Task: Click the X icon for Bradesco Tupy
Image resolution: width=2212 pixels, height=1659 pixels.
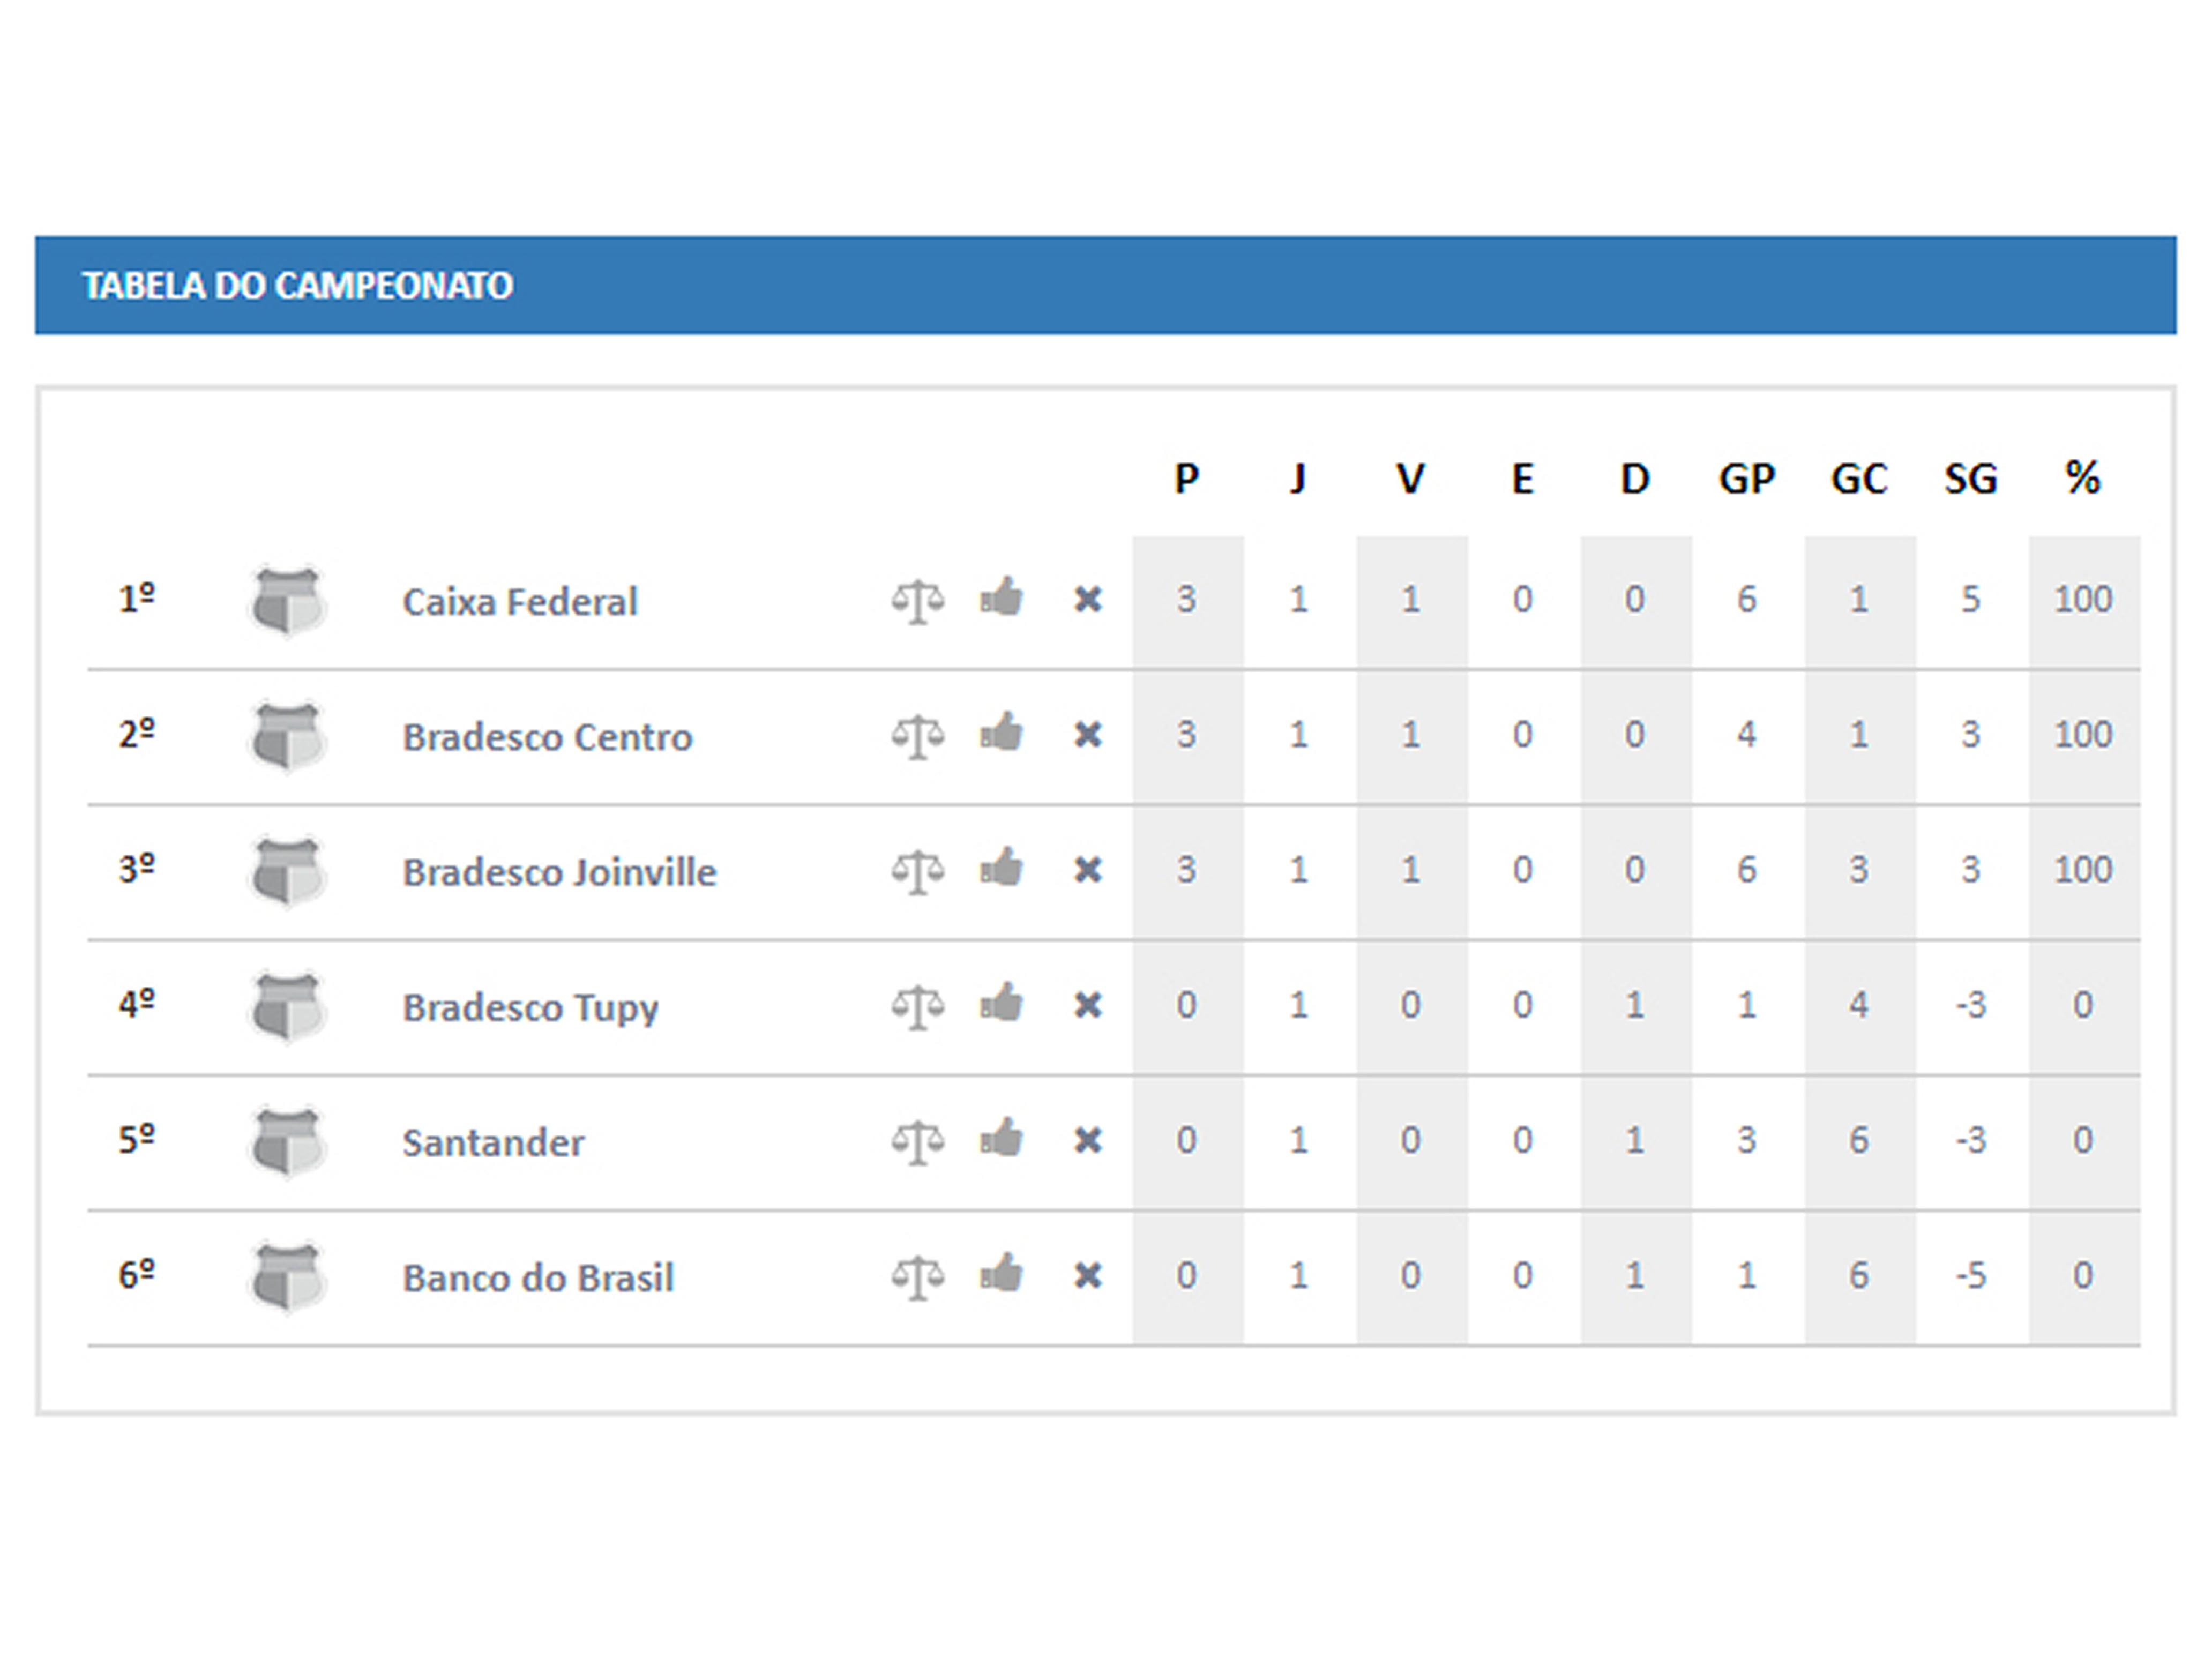Action: pos(1088,1005)
